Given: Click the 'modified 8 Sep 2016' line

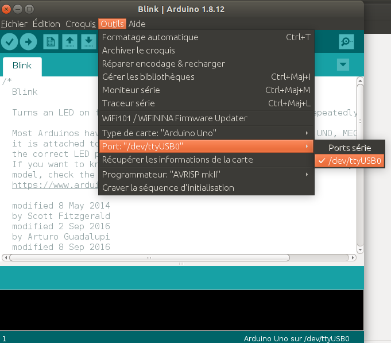Looking at the screenshot, I should coord(61,247).
